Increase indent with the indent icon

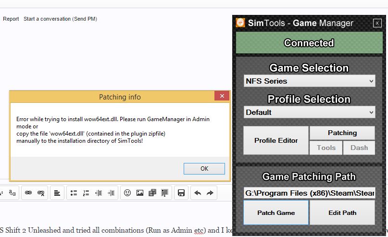pos(111,193)
